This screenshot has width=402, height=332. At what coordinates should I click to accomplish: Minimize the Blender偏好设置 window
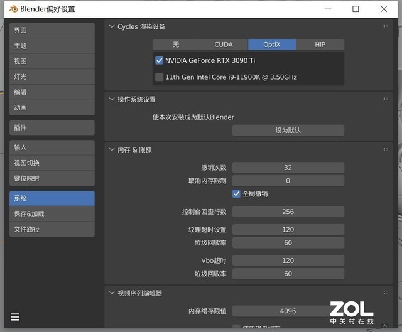[x=329, y=9]
